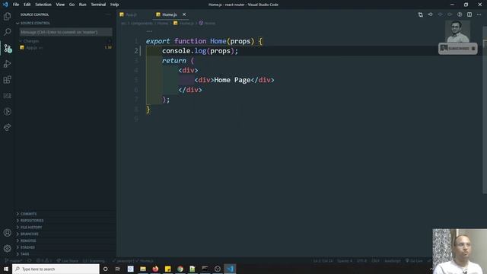Screen dimensions: 487x274
Task: Click the editor toolbar icon right of Open Changes
Action: (x=430, y=14)
